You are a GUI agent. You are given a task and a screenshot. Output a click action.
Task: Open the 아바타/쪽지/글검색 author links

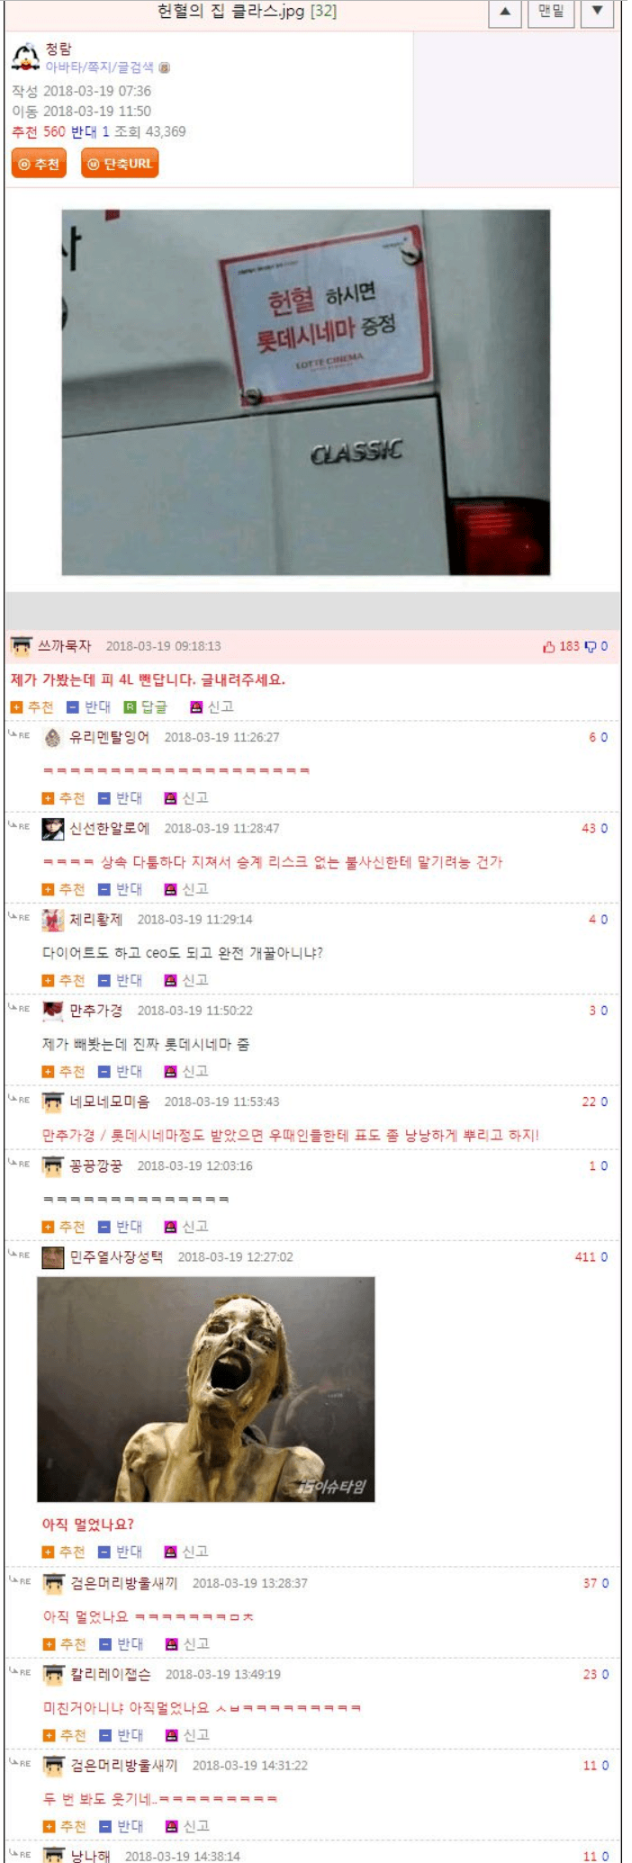click(x=101, y=67)
